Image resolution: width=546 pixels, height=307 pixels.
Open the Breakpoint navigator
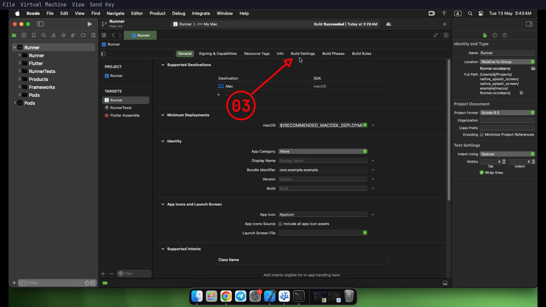pyautogui.click(x=83, y=35)
